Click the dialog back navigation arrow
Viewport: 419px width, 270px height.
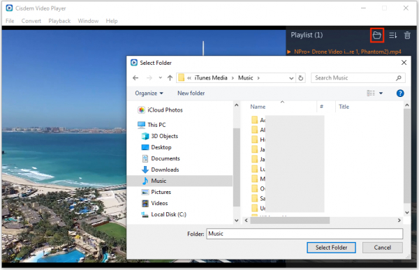coord(135,77)
